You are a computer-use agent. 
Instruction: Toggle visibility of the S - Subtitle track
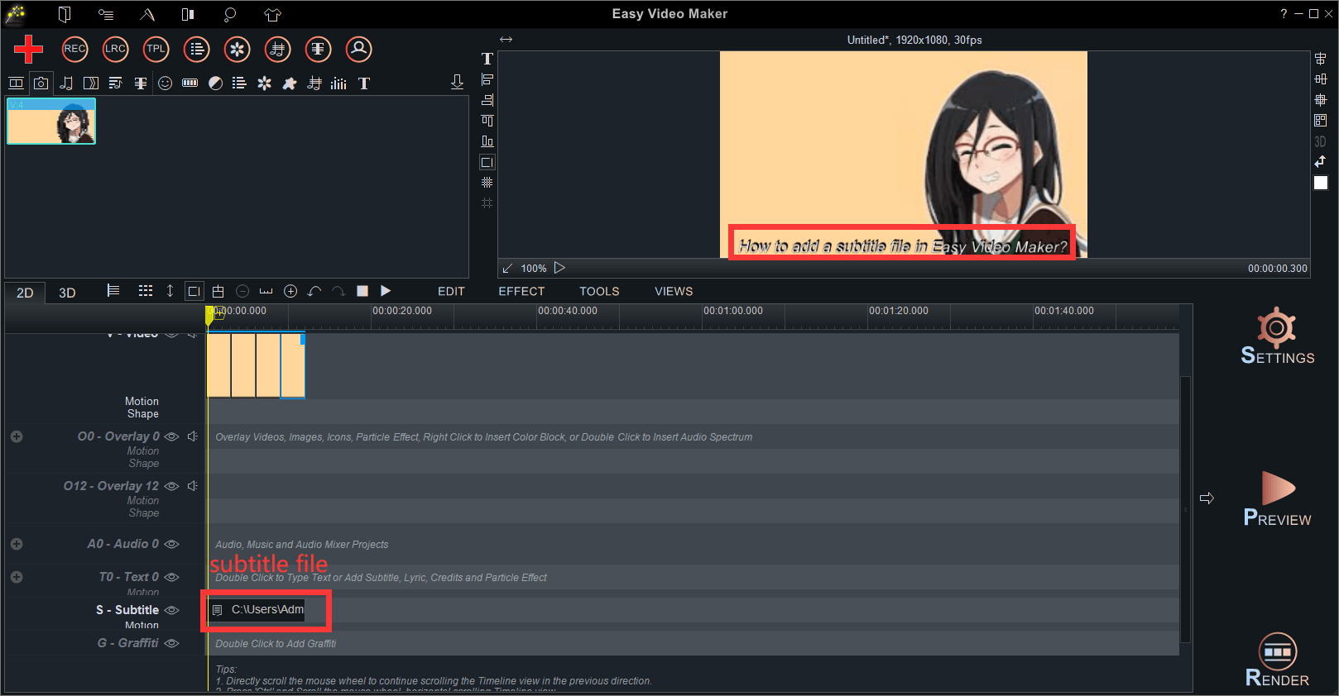pyautogui.click(x=171, y=610)
